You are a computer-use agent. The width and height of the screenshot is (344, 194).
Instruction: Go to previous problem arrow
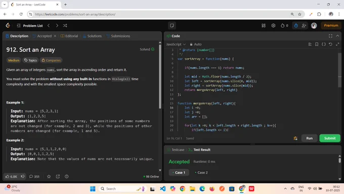tap(49, 26)
